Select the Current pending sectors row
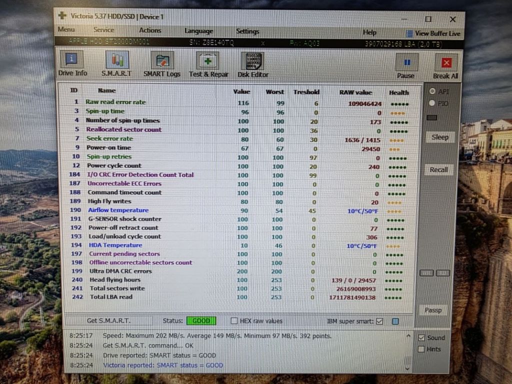Screen dimensions: 512x384 239,254
